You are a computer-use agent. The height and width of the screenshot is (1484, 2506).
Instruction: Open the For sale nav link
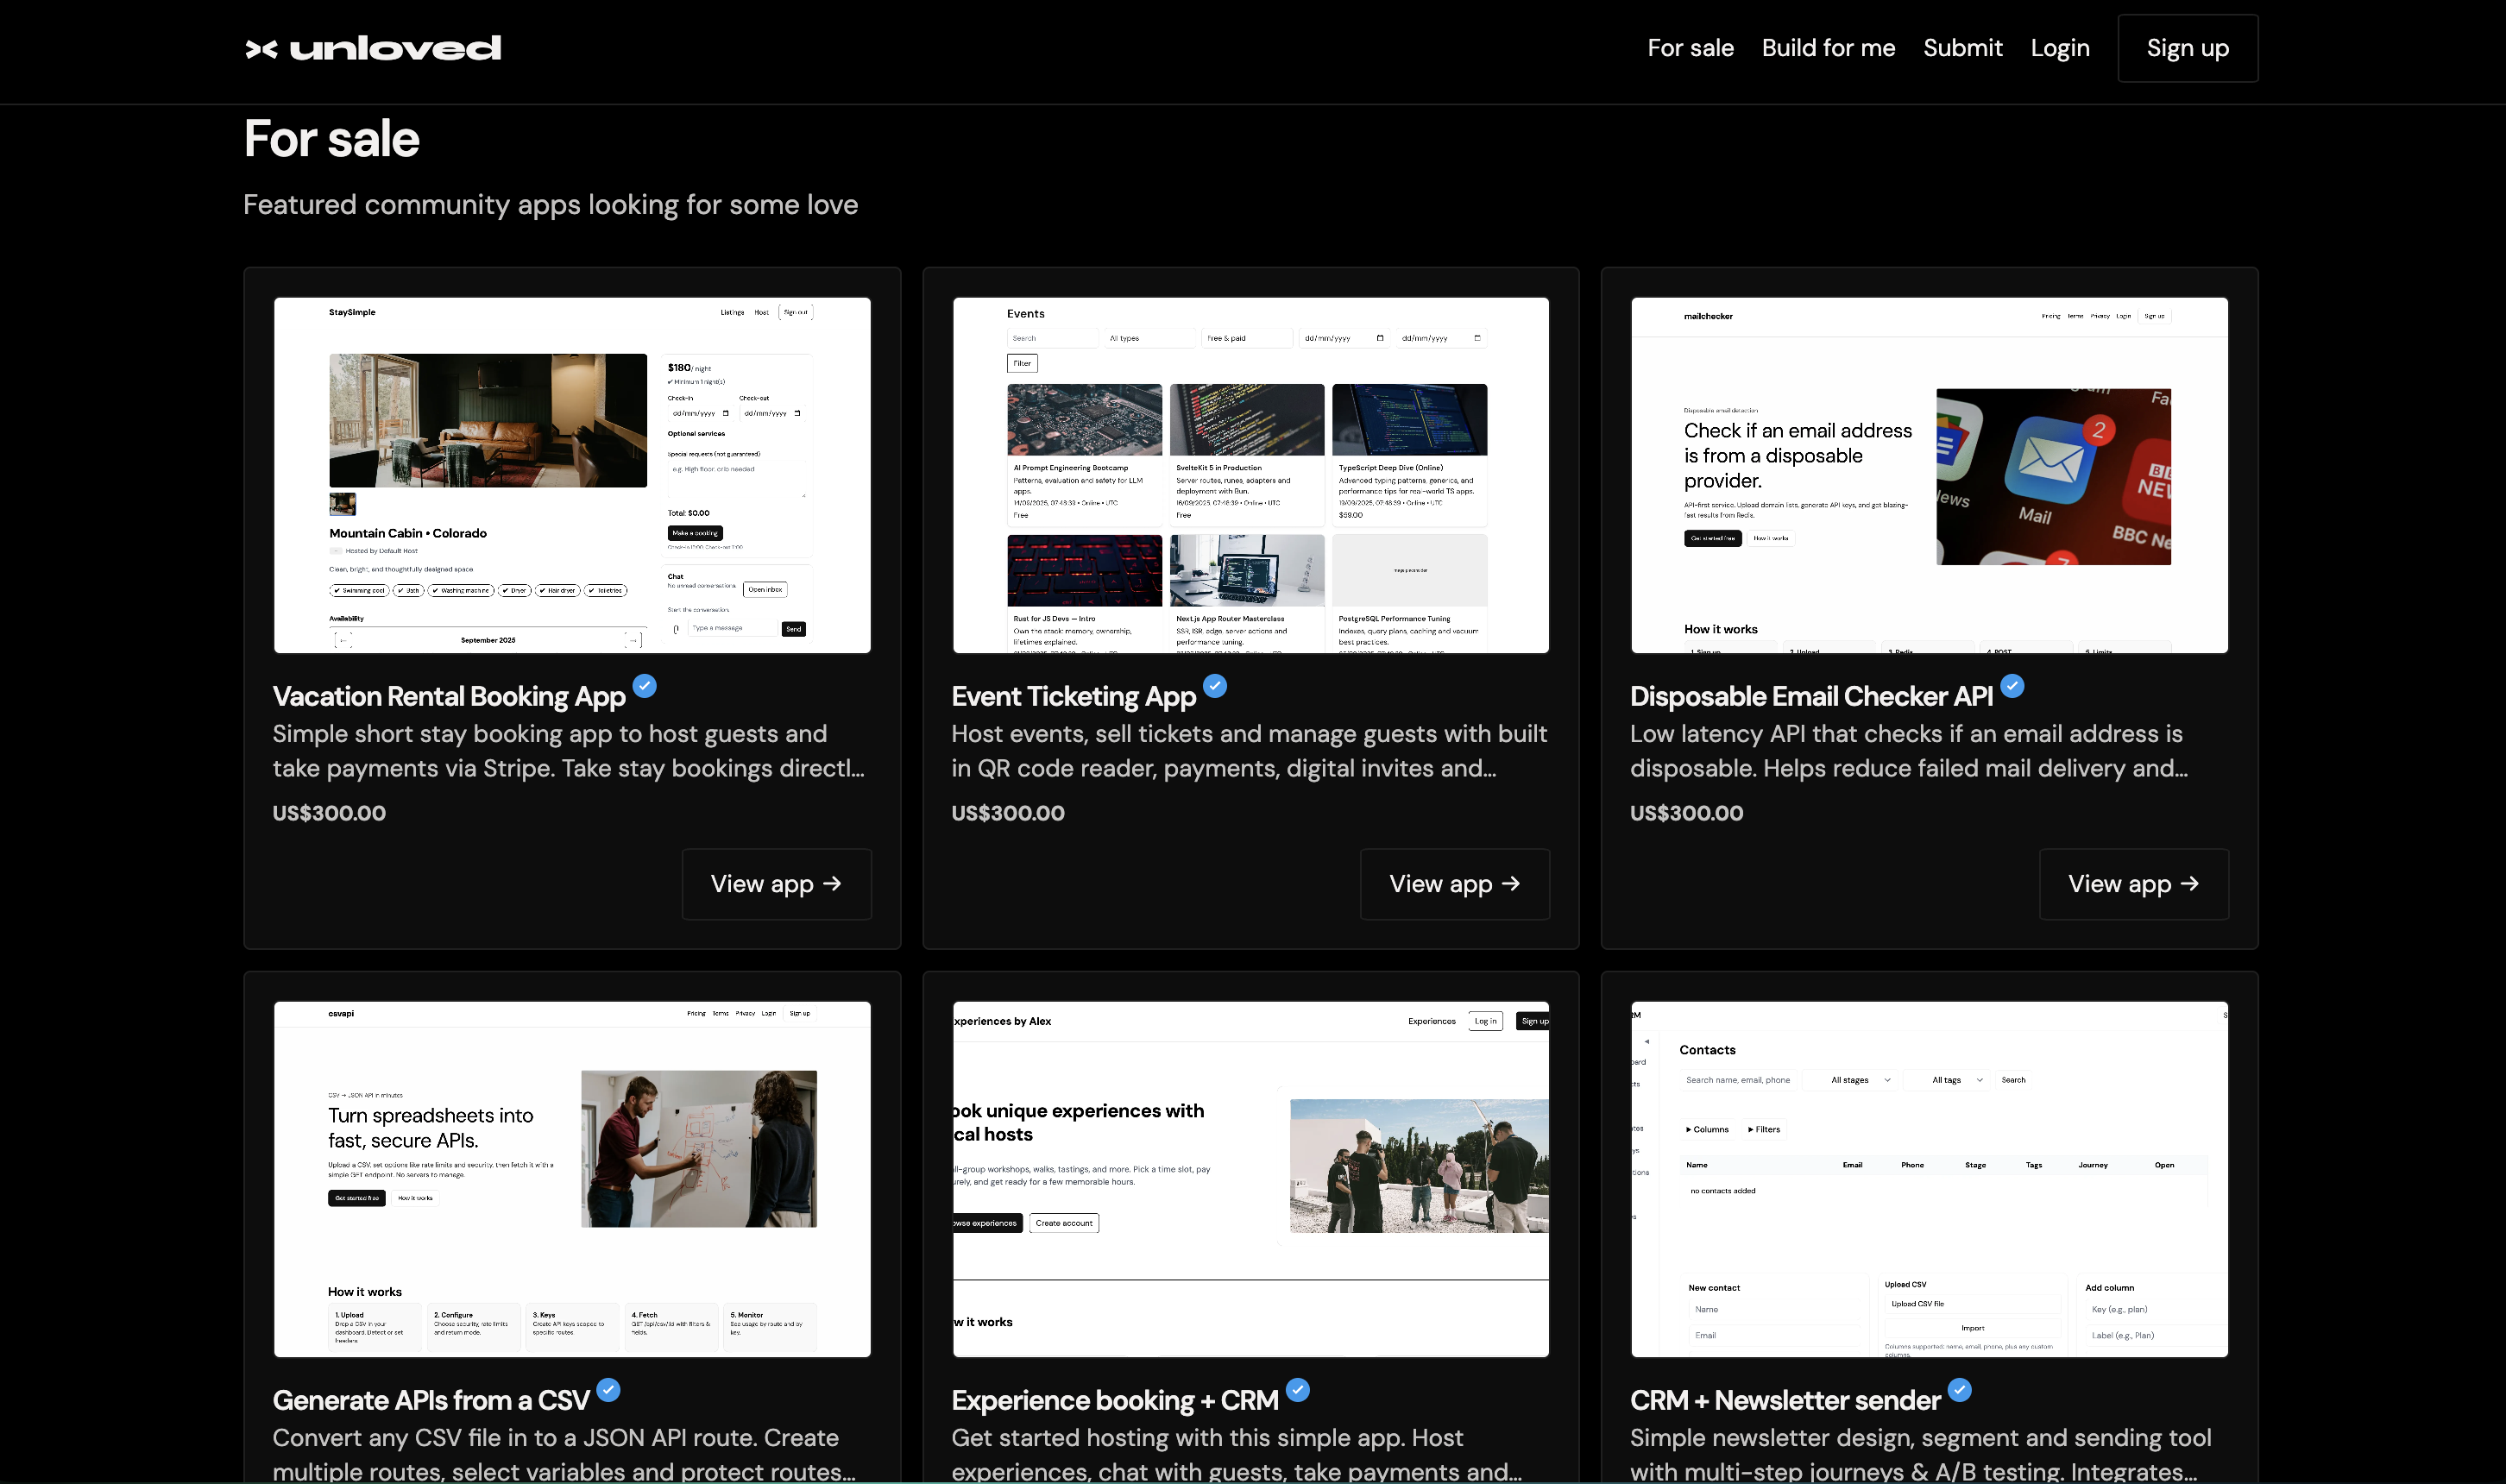pos(1690,48)
